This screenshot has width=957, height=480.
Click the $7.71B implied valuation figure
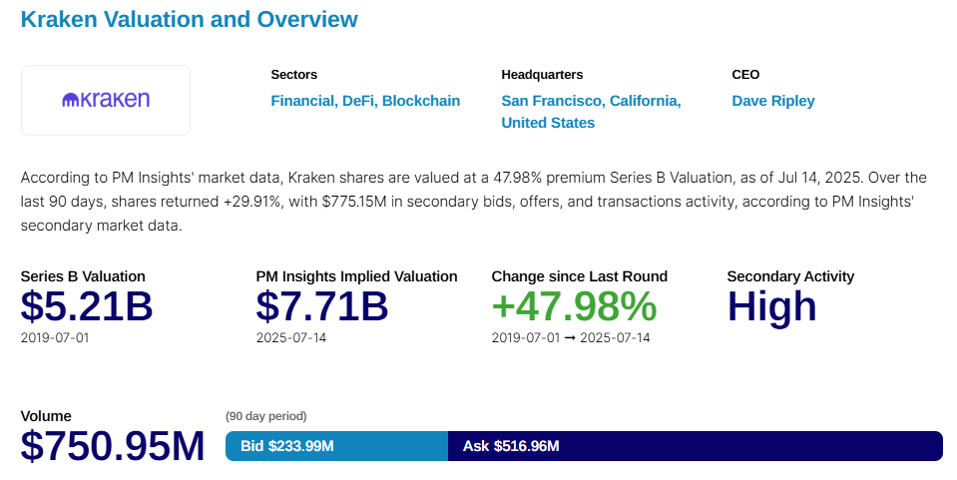coord(322,306)
